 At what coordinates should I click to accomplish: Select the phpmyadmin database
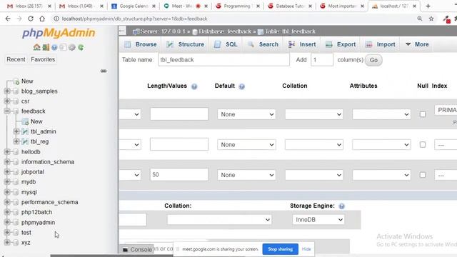38,222
